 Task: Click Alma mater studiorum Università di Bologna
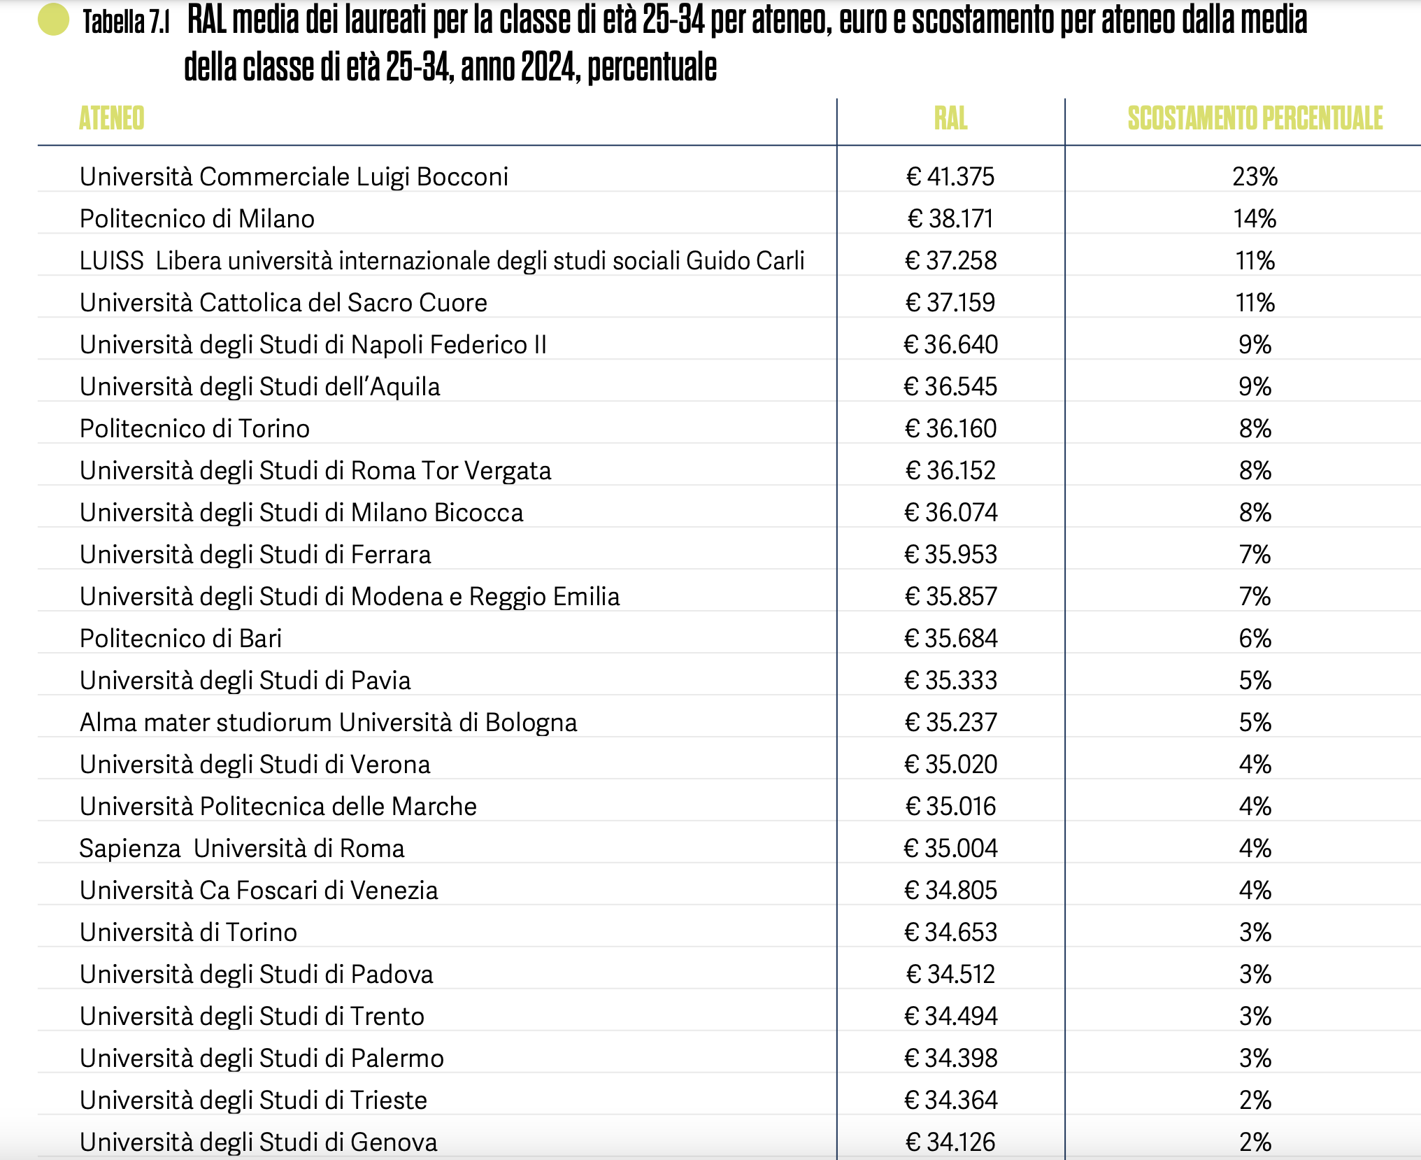[329, 722]
